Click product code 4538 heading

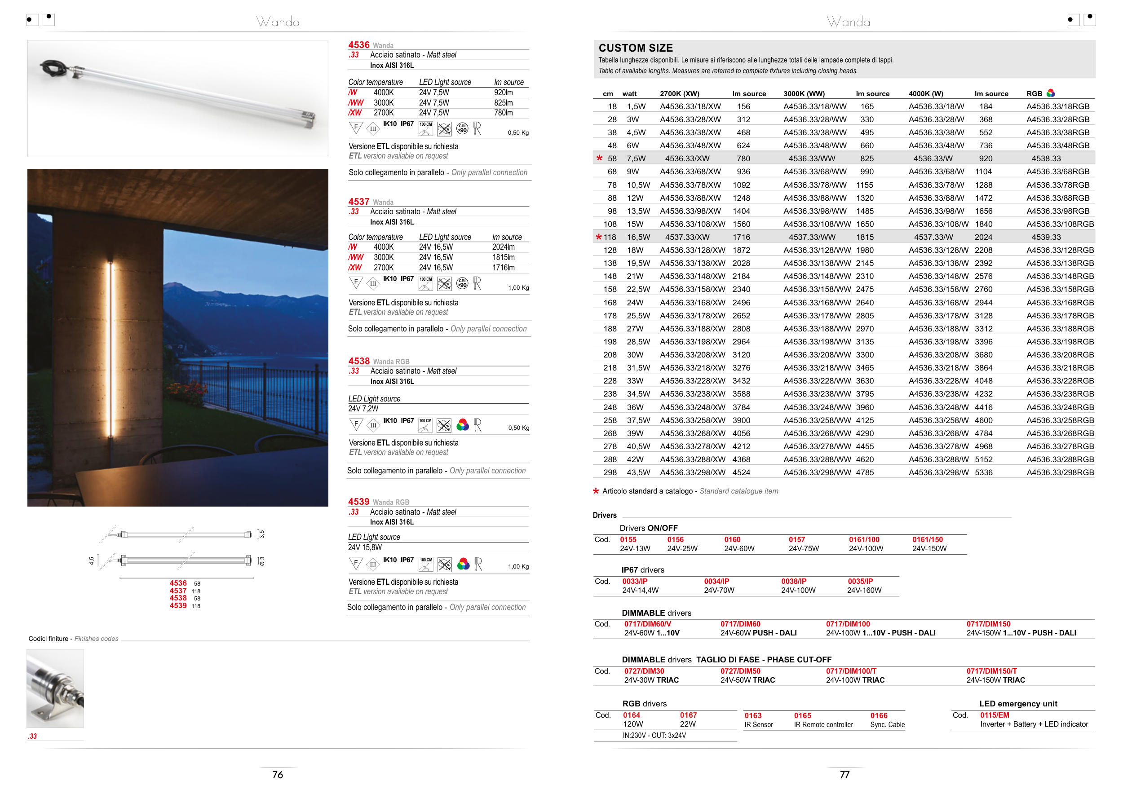[358, 361]
